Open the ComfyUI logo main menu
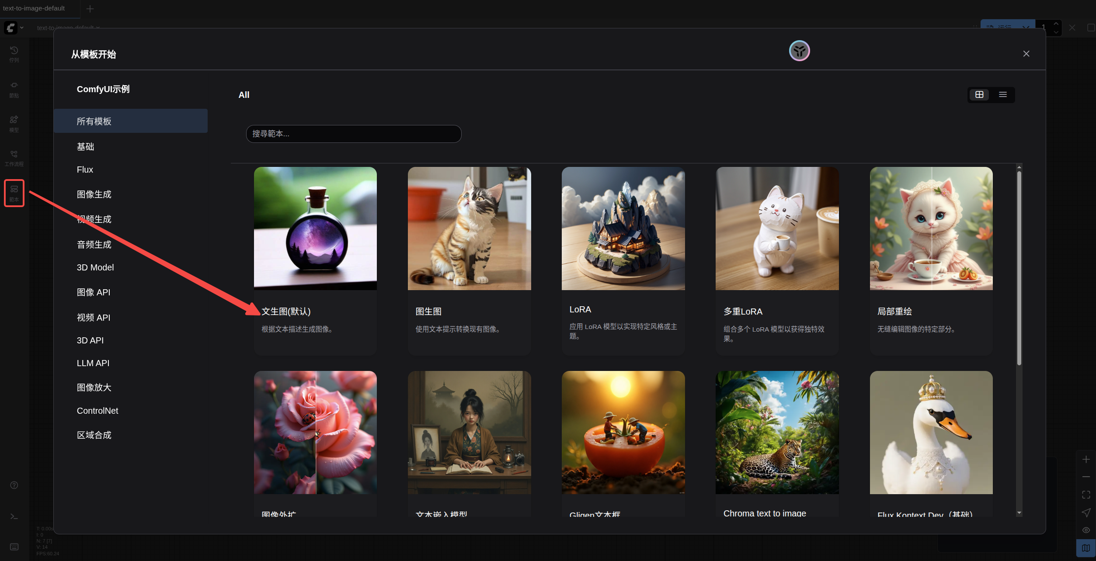 (10, 28)
